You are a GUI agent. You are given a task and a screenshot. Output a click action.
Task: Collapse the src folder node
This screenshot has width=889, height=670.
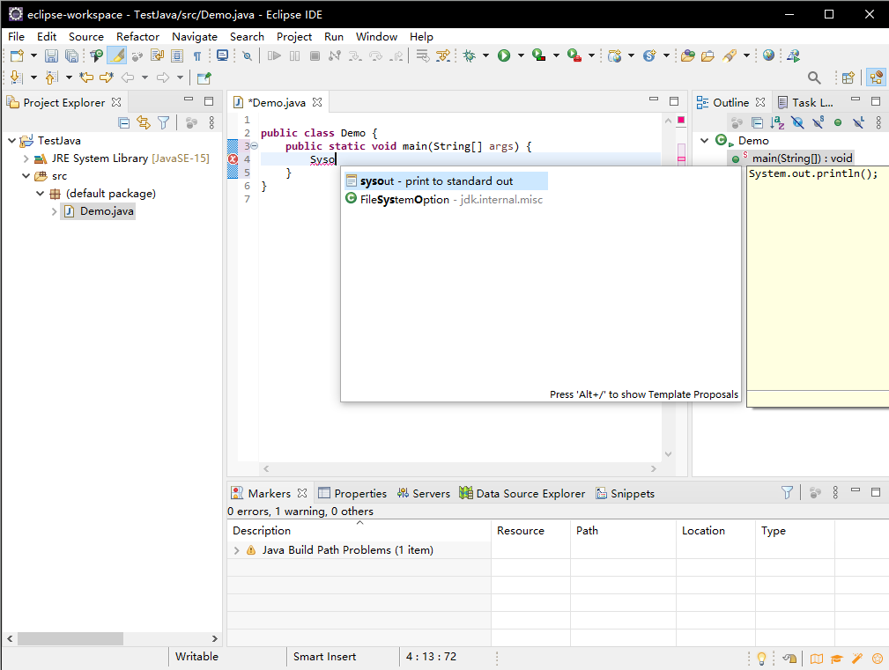point(26,176)
